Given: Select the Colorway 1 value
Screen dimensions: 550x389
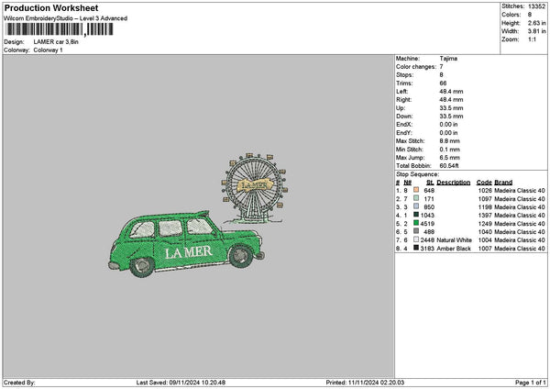Looking at the screenshot, I should [48, 50].
